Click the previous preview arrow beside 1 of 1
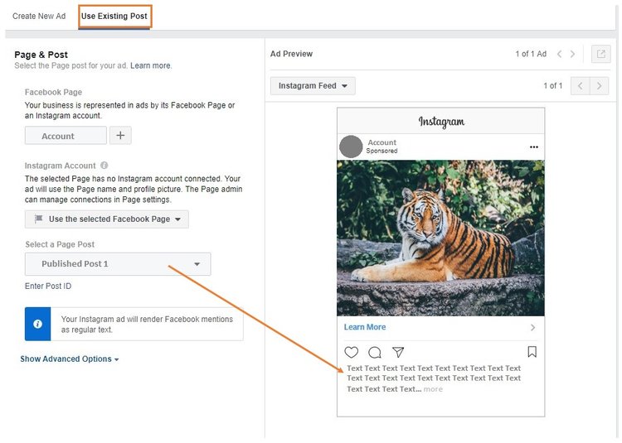 [580, 86]
